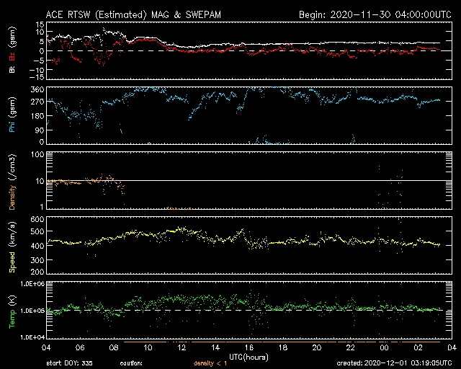Click the 'Bt Bz (gsm)' axis label

pyautogui.click(x=12, y=50)
